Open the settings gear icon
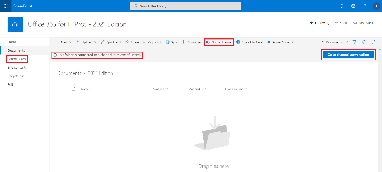The image size is (382, 172). coord(353,6)
